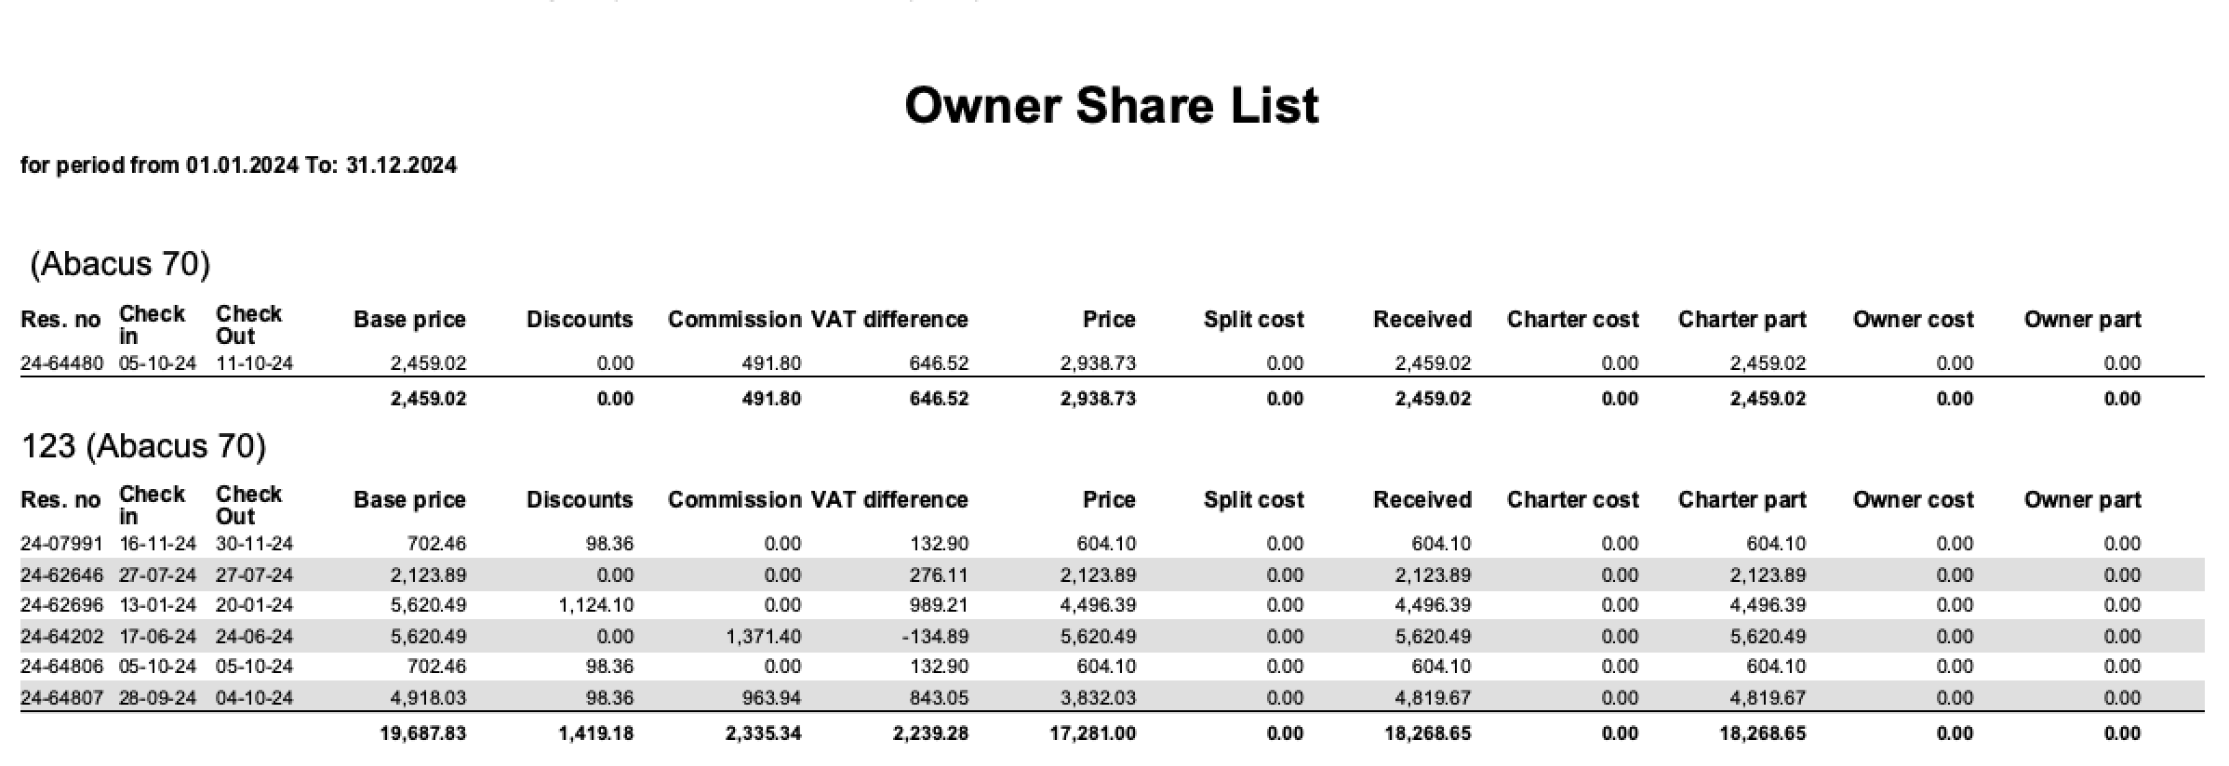Select the 30-11-24 check out date
2229x766 pixels.
click(x=254, y=544)
